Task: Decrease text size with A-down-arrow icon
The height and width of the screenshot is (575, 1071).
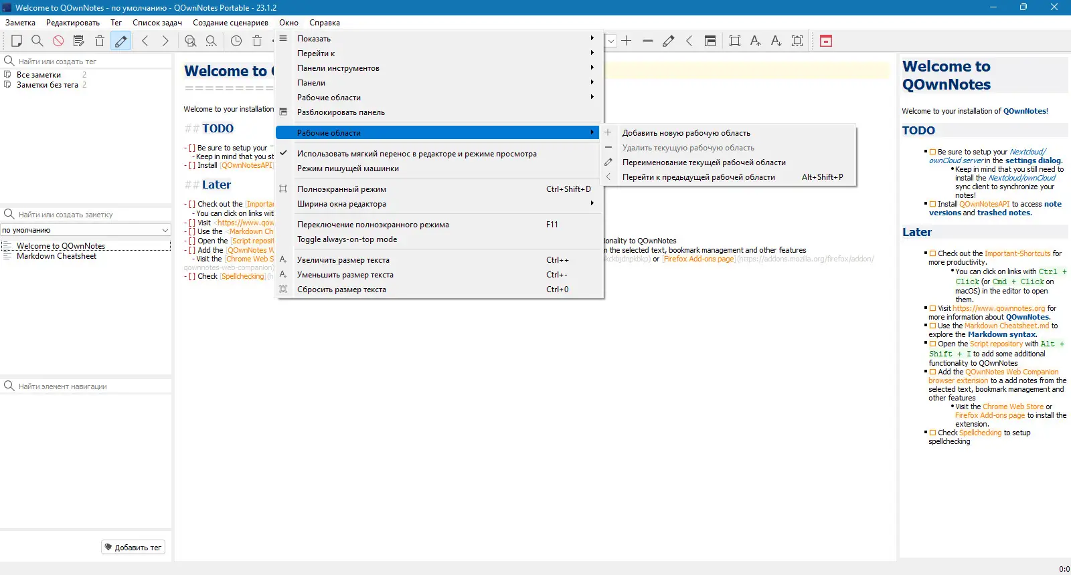Action: 776,41
